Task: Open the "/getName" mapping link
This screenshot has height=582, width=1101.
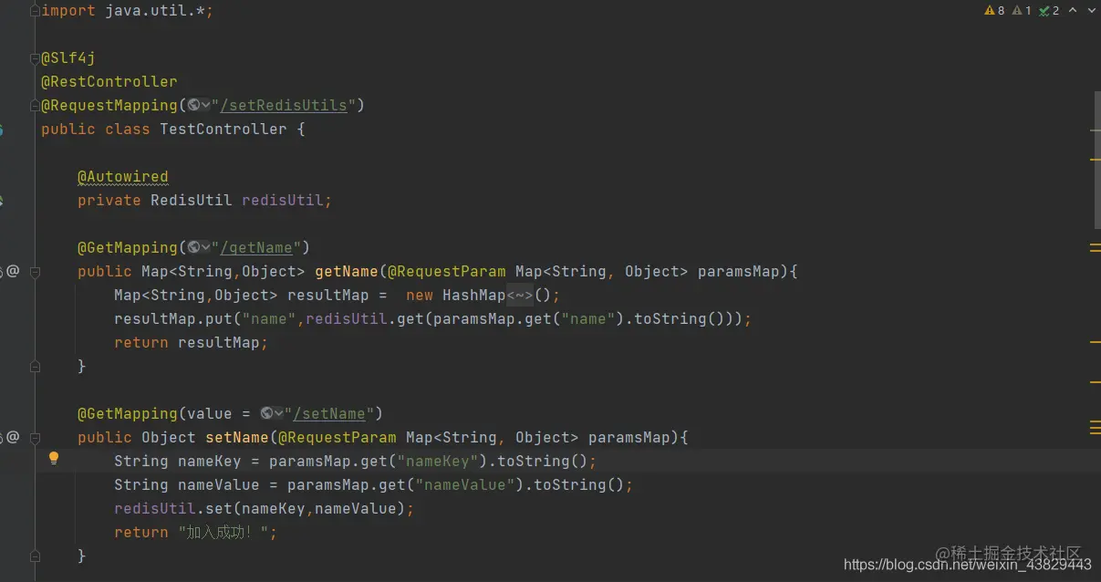Action: pyautogui.click(x=256, y=248)
